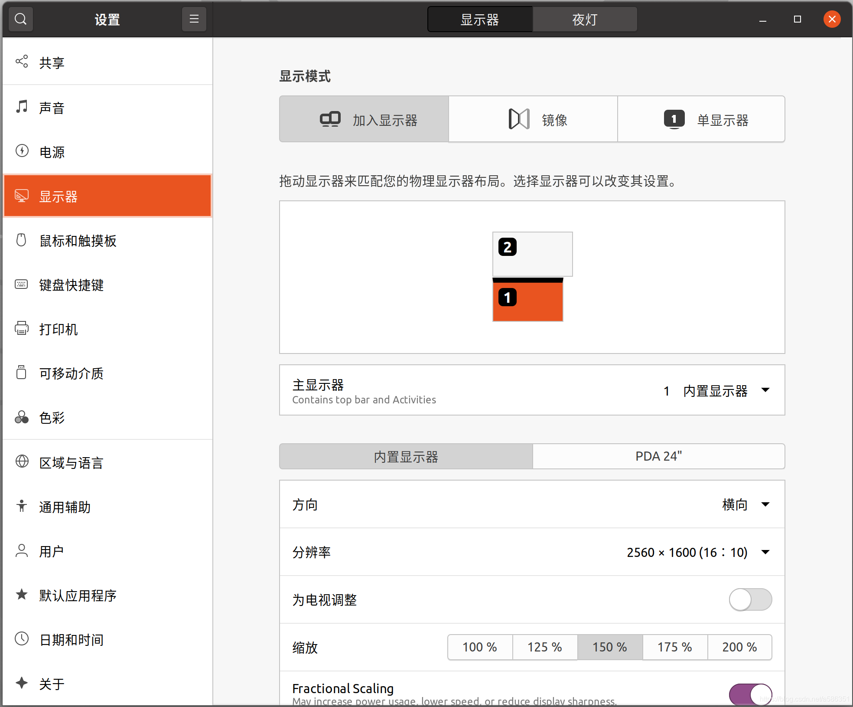
Task: Select the 内置显示器 monitor tab
Action: [x=406, y=456]
